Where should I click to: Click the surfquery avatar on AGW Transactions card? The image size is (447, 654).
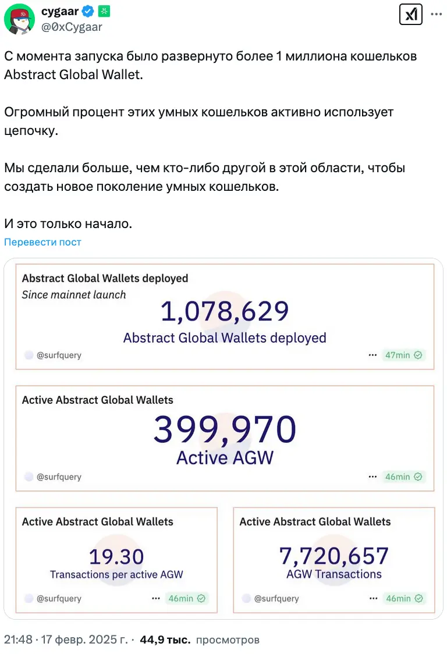click(247, 598)
